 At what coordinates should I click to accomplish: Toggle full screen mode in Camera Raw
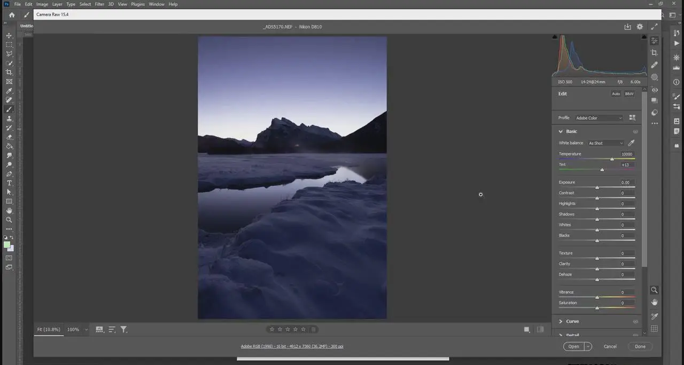654,27
